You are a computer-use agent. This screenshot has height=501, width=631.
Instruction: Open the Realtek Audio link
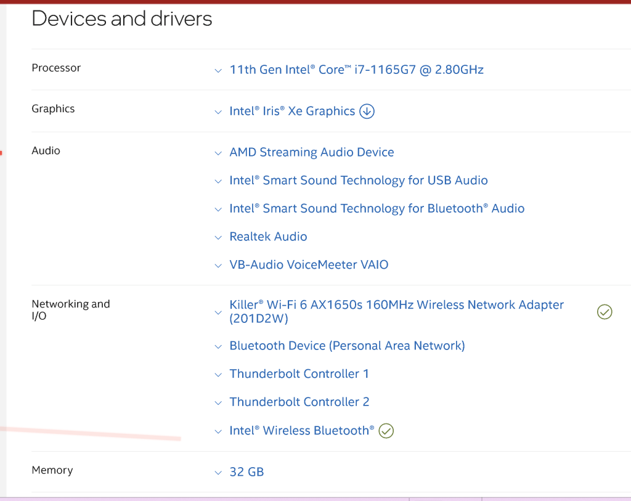click(268, 237)
